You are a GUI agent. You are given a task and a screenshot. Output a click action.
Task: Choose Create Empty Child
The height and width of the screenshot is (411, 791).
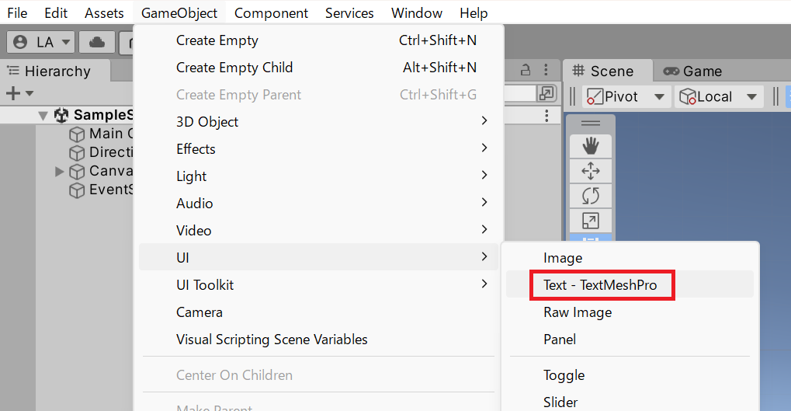(x=318, y=68)
